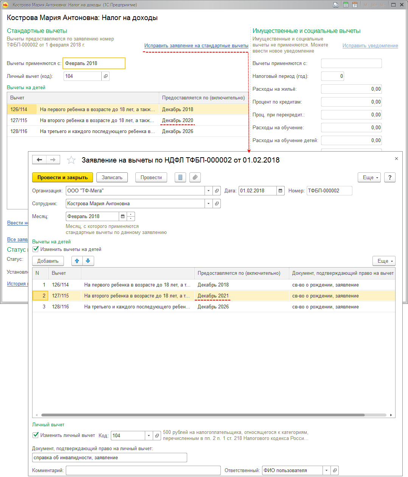The height and width of the screenshot is (477, 408).
Task: Move row down with blue arrow
Action: 88,261
